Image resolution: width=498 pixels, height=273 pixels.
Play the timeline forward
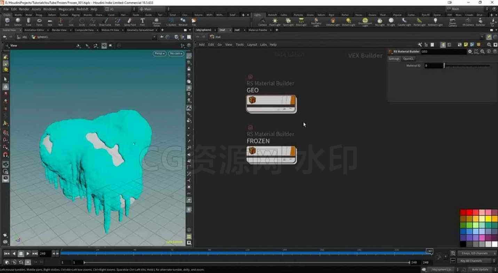click(28, 253)
